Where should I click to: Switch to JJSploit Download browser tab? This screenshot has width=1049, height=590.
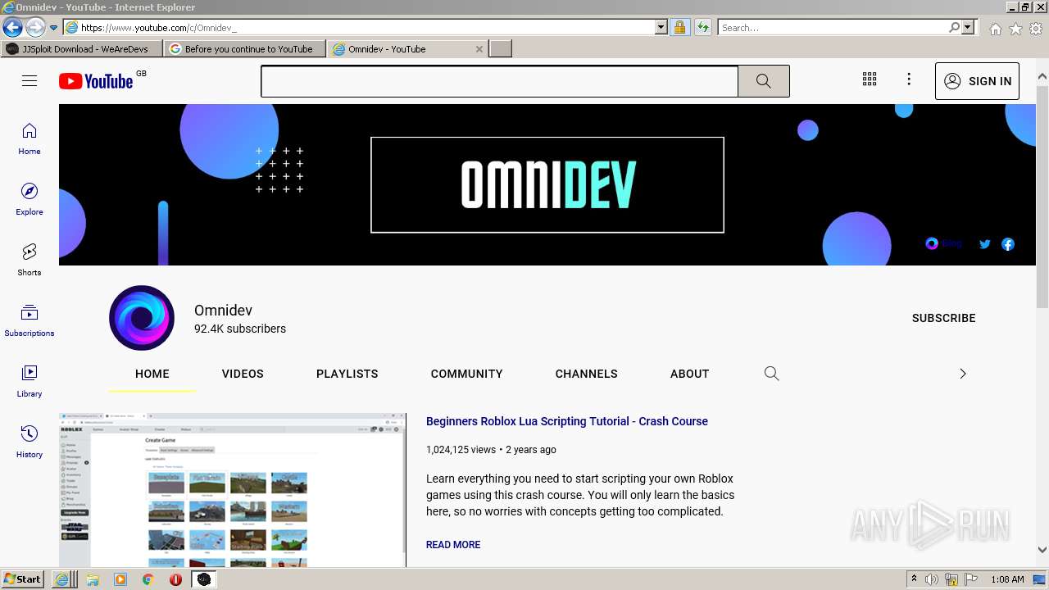click(x=82, y=49)
